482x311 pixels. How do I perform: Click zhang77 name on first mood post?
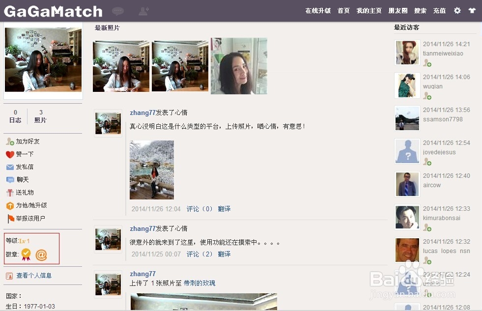pos(142,113)
